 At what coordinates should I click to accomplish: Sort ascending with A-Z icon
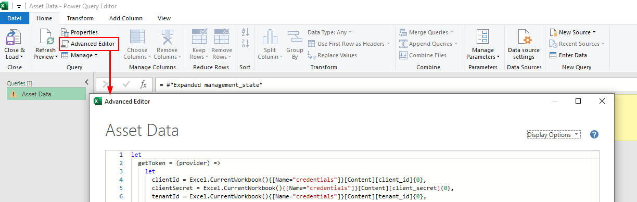245,32
